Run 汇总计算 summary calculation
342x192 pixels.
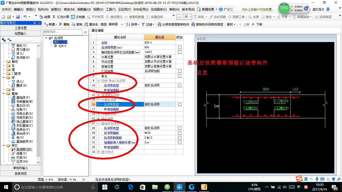pos(61,17)
